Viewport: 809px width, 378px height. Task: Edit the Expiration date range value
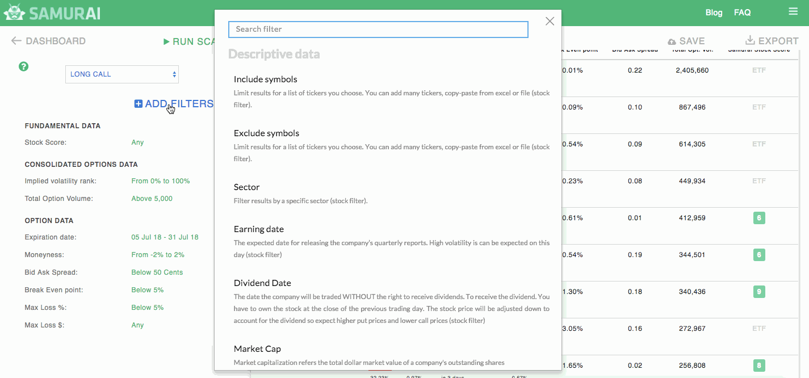point(165,237)
